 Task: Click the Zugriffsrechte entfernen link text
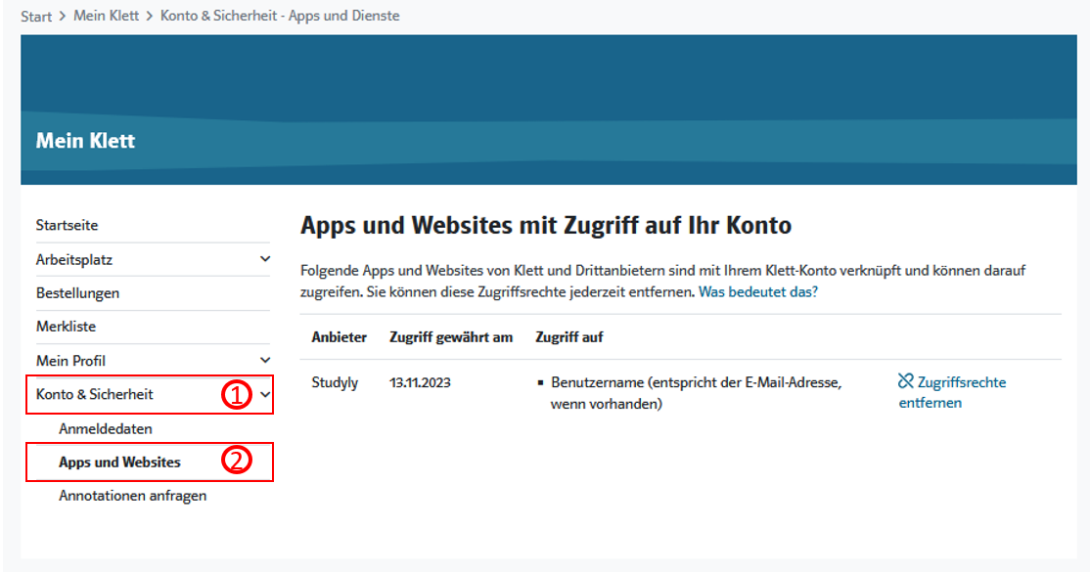tap(961, 382)
